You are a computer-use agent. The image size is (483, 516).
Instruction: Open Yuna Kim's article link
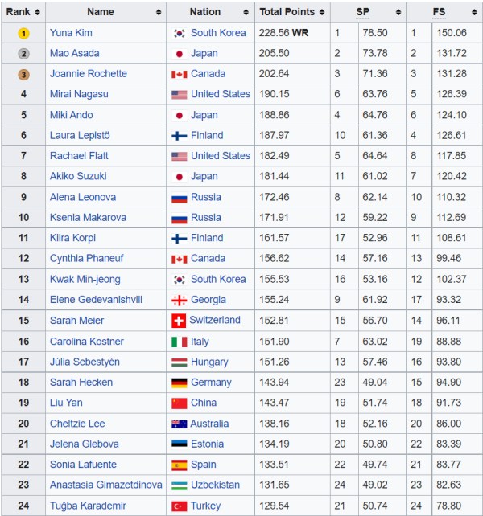(x=71, y=33)
